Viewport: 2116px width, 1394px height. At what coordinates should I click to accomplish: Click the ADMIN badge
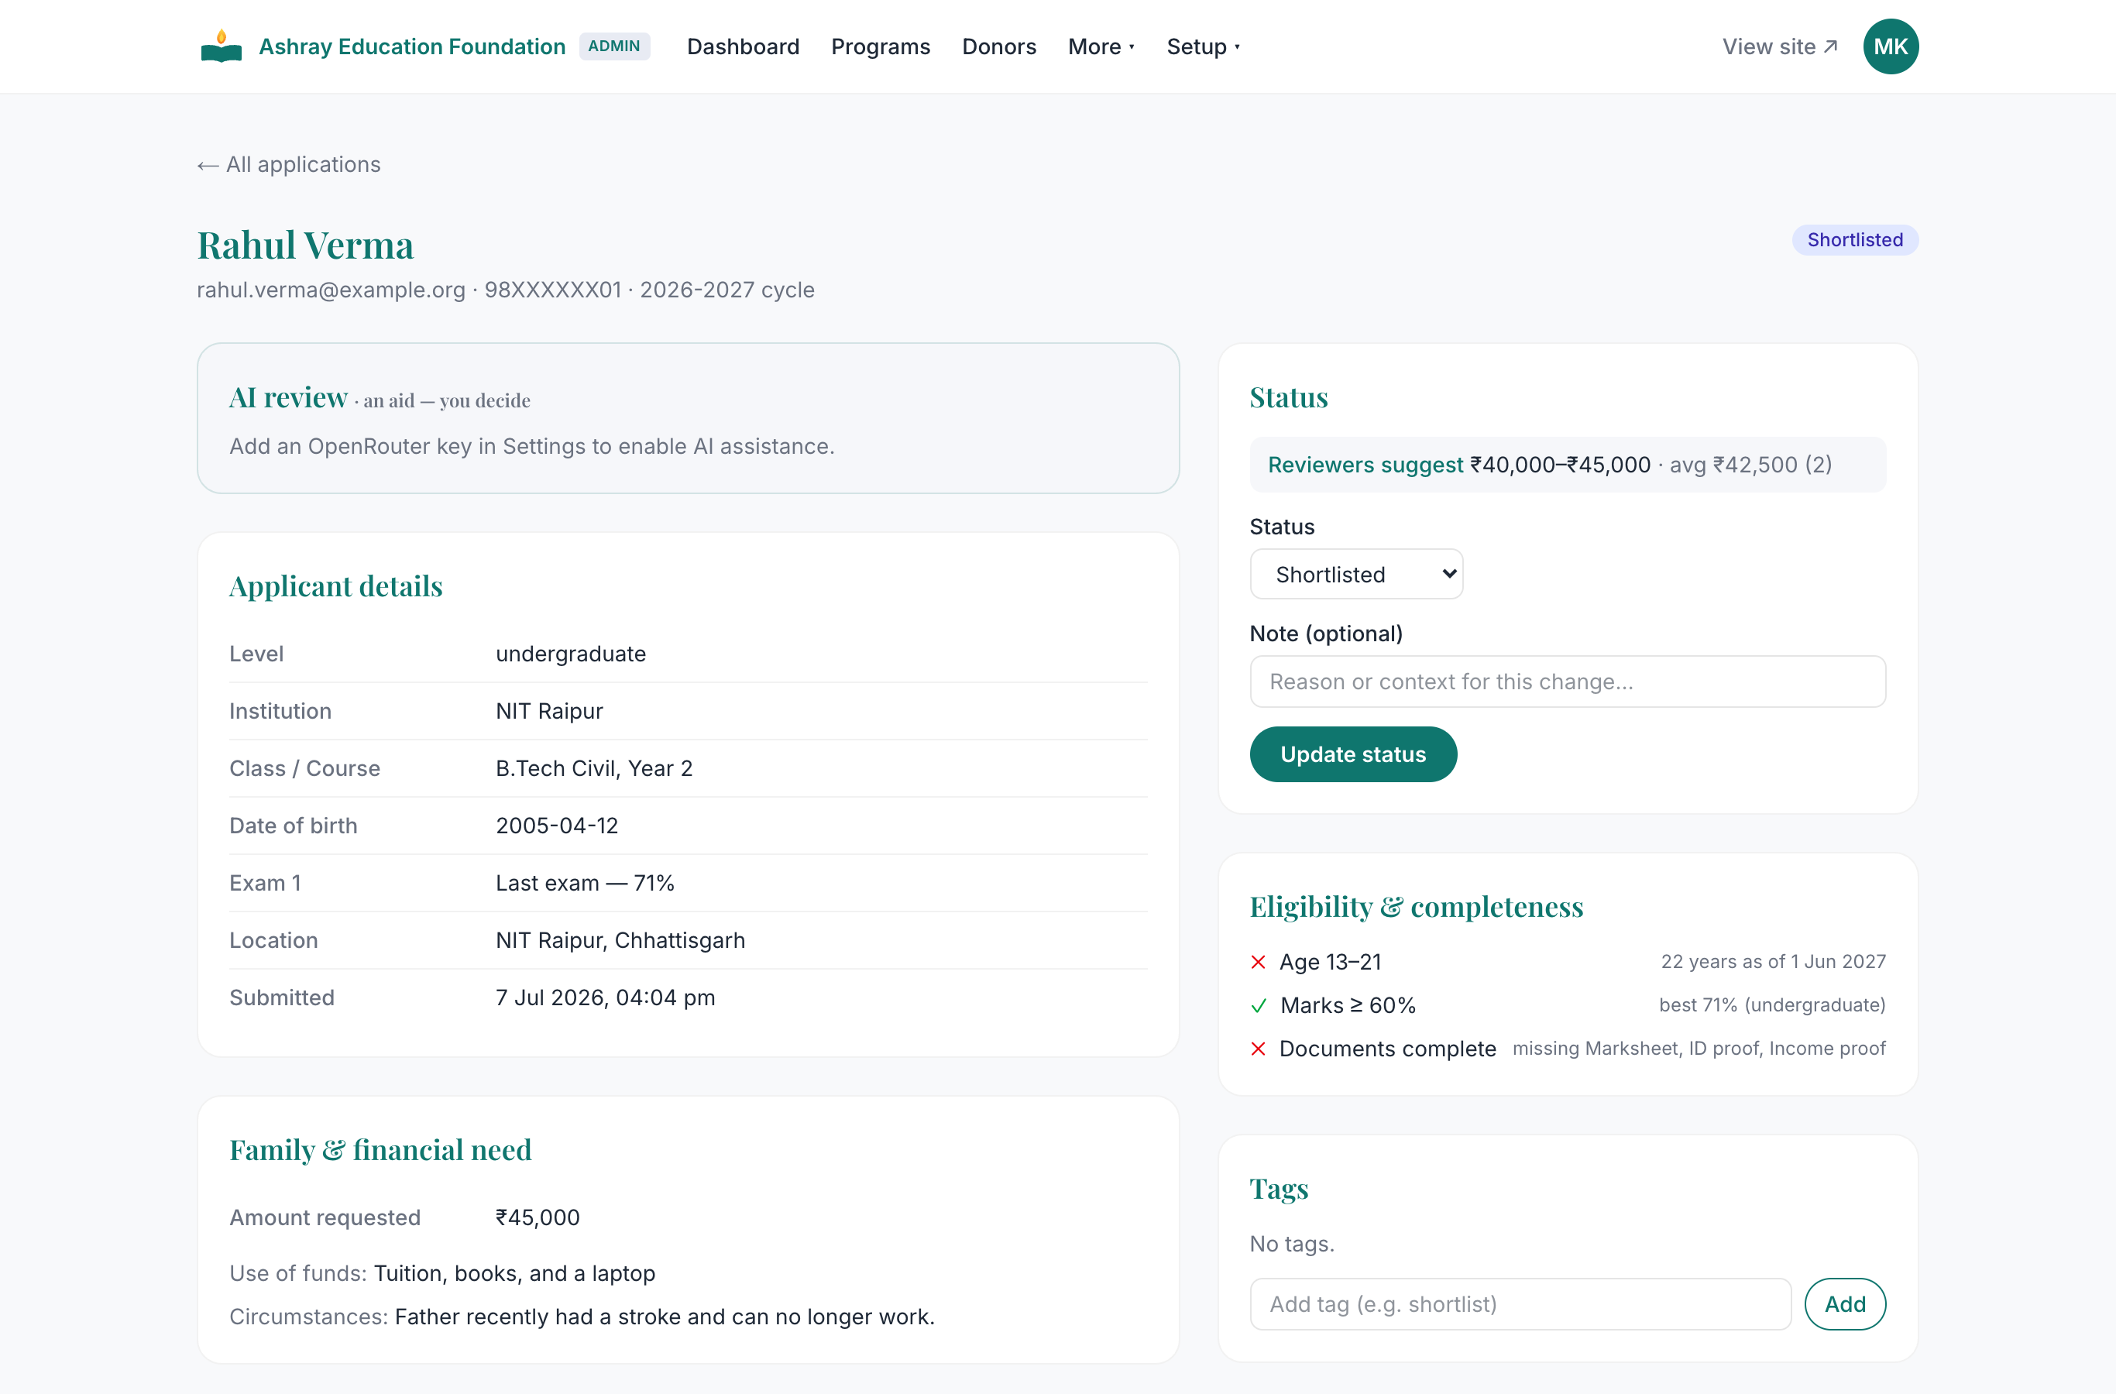click(613, 46)
